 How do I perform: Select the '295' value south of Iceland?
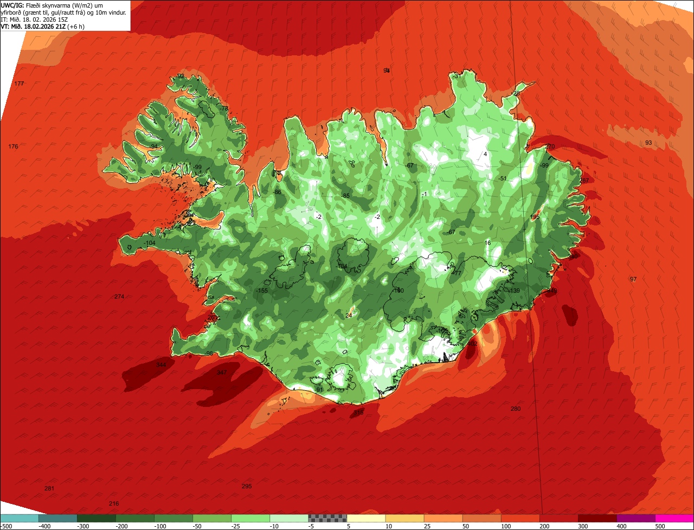point(247,486)
